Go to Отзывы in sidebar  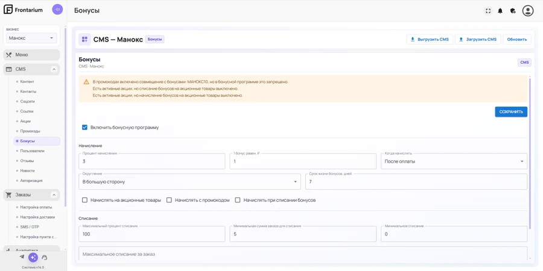pyautogui.click(x=37, y=161)
